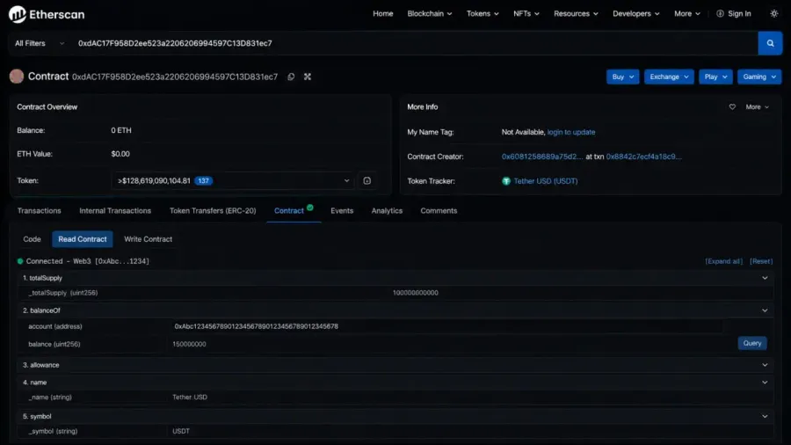This screenshot has width=791, height=445.
Task: Click the 0 ETH balance value
Action: 121,130
